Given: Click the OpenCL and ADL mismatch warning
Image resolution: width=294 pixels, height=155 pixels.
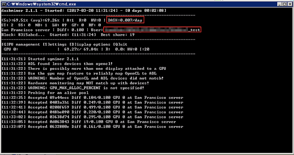Looking at the screenshot, I should (82, 78).
